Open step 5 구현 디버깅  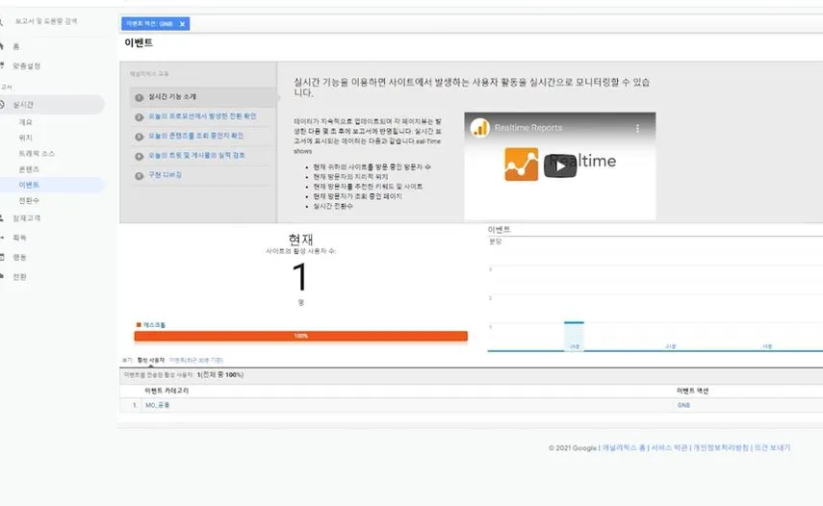coord(165,175)
